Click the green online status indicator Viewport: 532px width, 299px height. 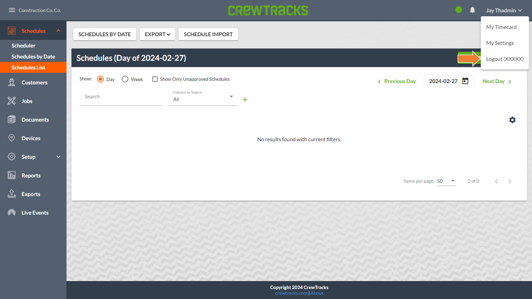click(x=459, y=10)
